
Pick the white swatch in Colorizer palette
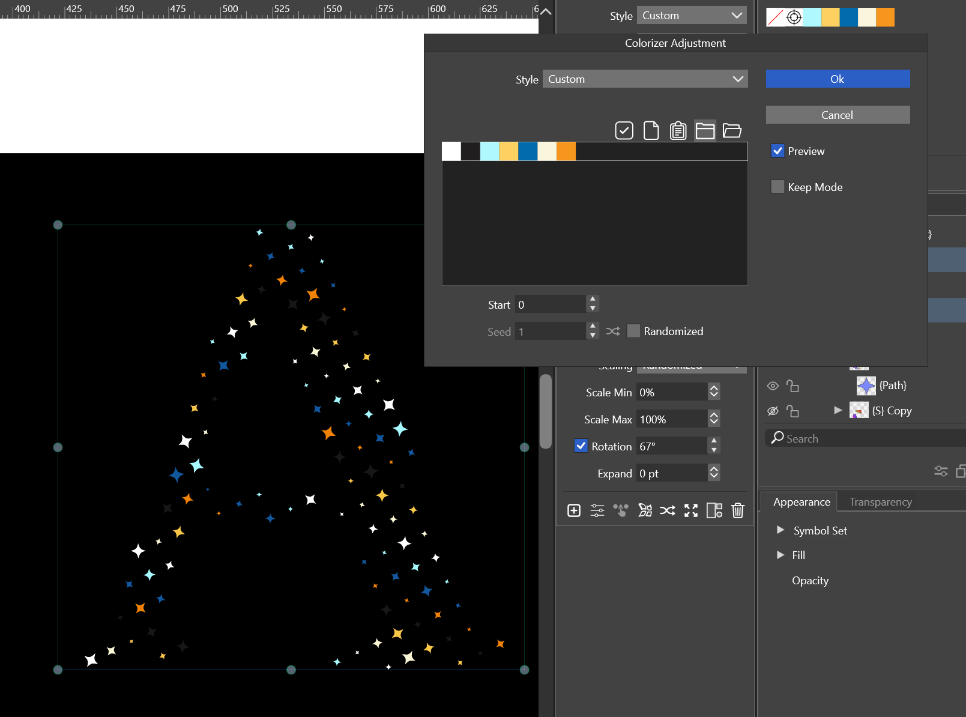pyautogui.click(x=451, y=151)
